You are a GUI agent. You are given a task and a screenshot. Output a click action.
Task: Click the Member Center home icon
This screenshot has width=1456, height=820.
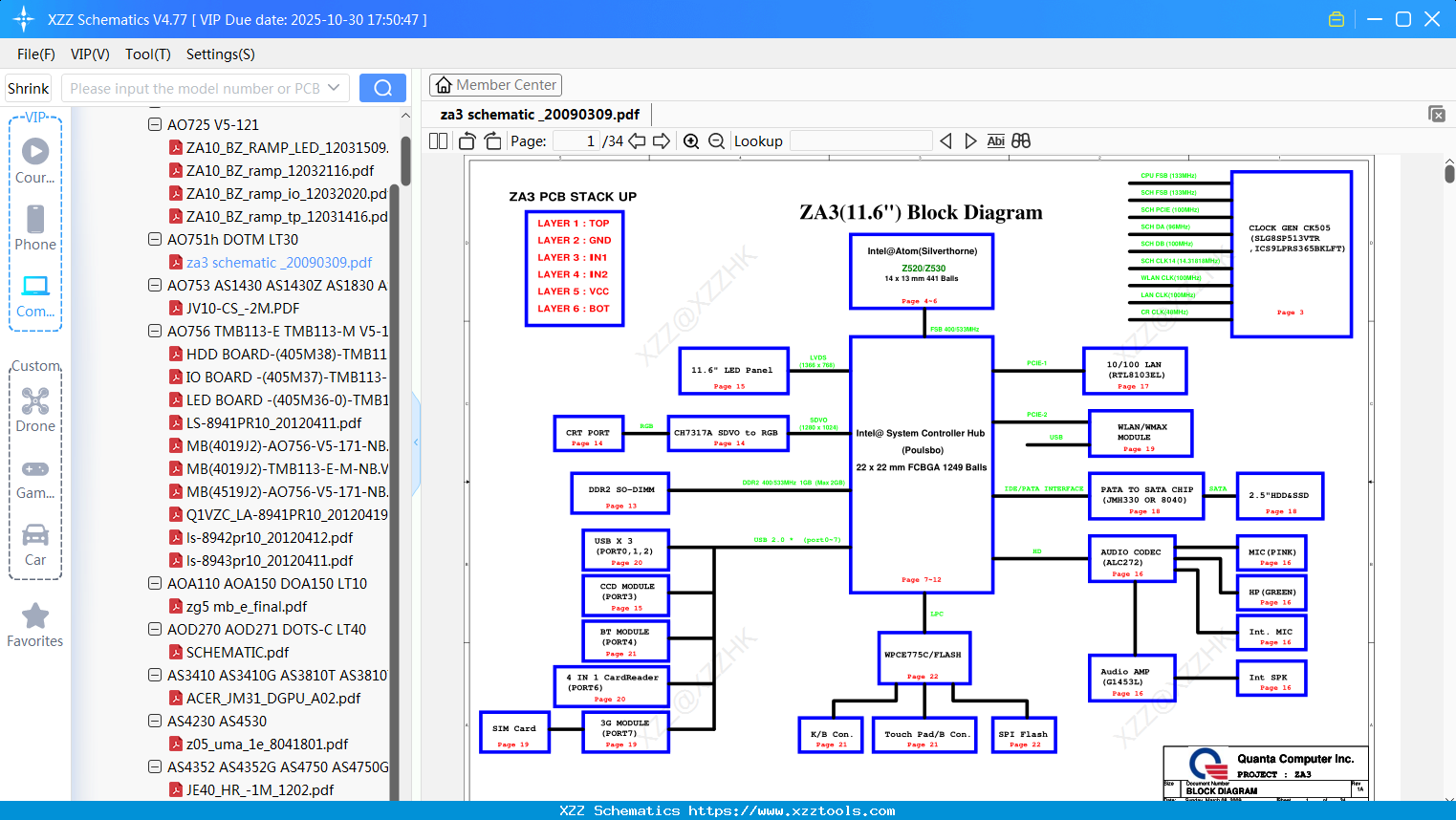tap(444, 85)
